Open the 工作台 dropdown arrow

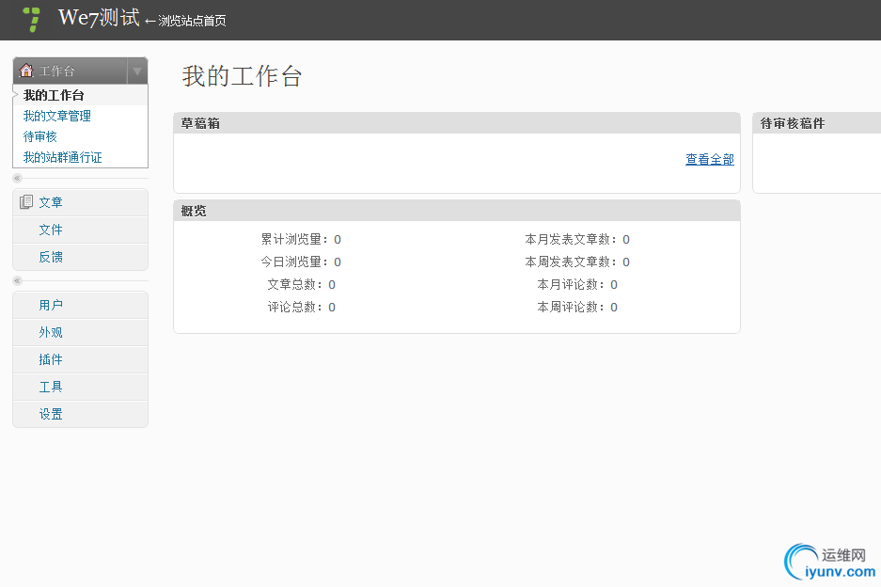(x=137, y=70)
